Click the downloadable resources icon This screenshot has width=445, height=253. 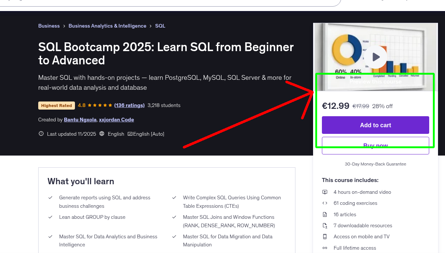pyautogui.click(x=325, y=225)
